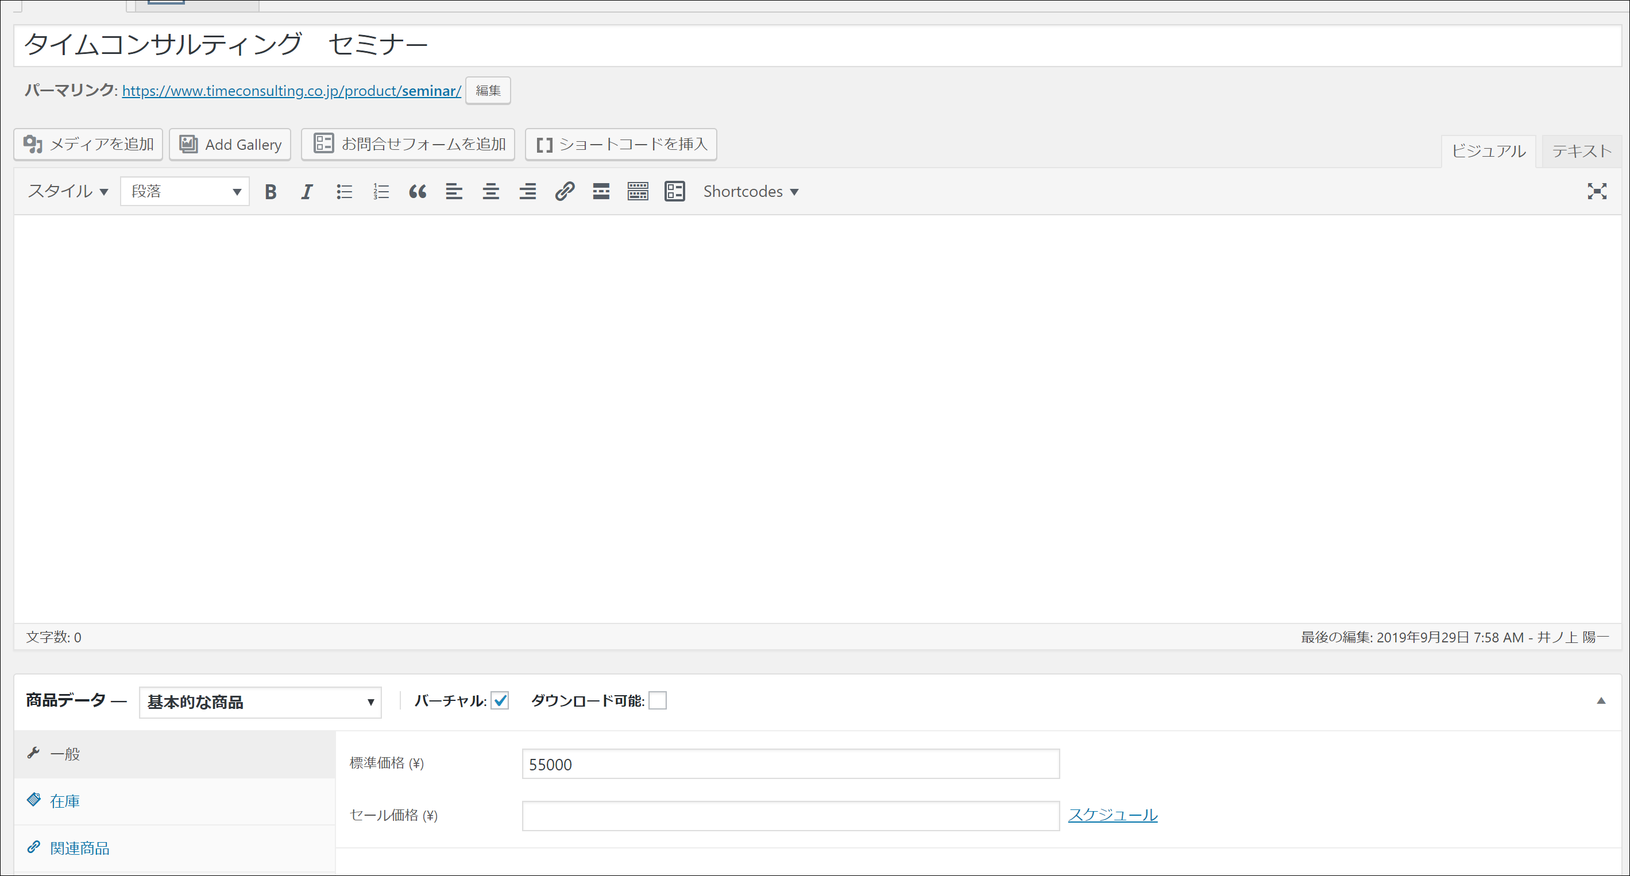The image size is (1630, 876).
Task: Uncheck the バーチャル checkbox
Action: coord(500,701)
